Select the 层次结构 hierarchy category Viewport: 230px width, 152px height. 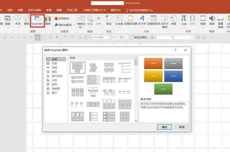[x=56, y=76]
